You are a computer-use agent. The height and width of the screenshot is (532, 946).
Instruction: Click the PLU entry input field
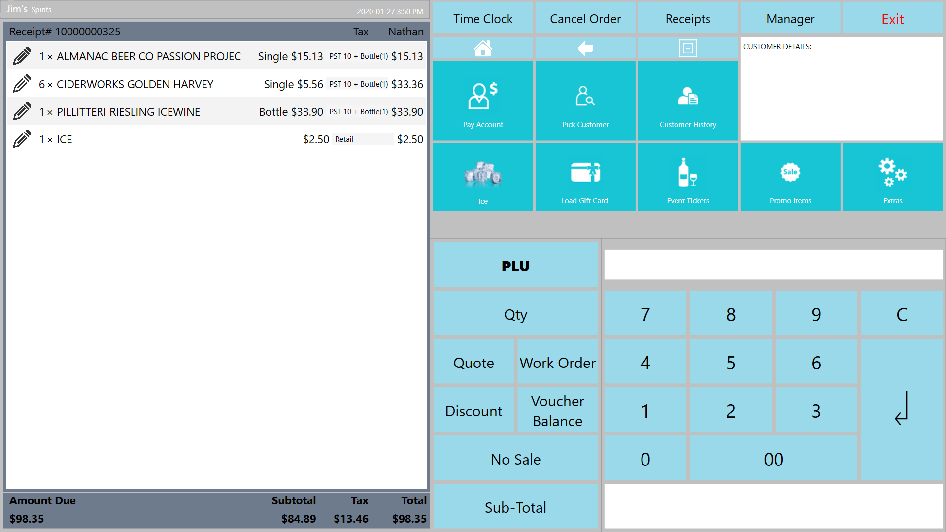tap(773, 265)
